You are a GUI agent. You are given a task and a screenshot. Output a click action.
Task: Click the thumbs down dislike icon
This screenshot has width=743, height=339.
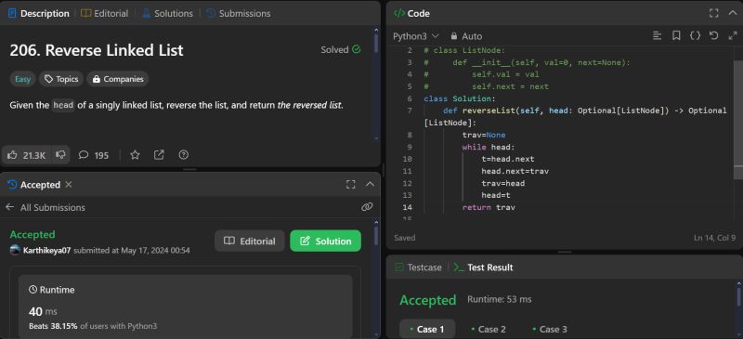(60, 154)
